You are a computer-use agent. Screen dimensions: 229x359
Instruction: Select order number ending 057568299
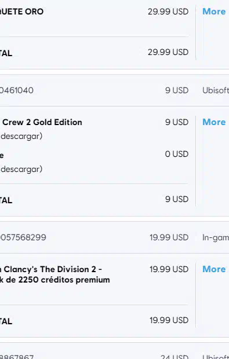tap(23, 237)
